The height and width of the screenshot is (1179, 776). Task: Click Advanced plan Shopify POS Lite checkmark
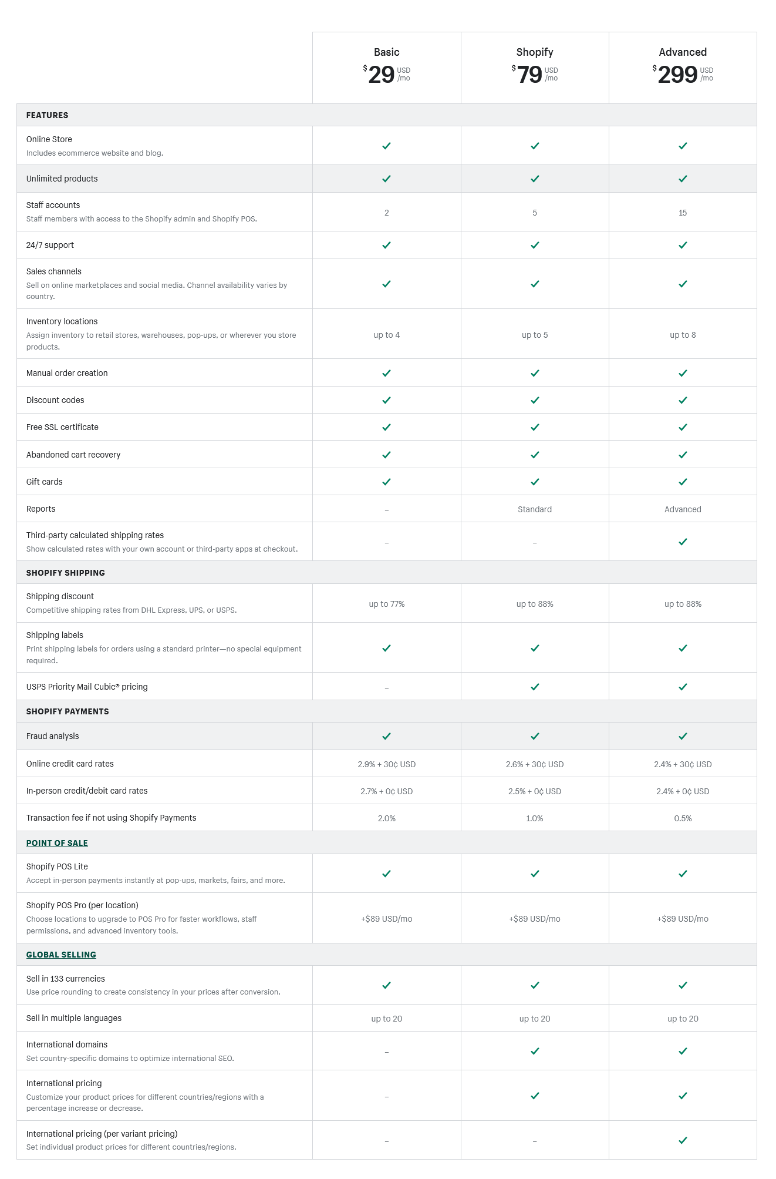click(683, 874)
